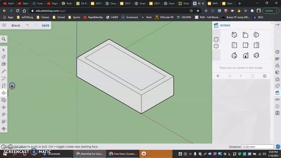Image resolution: width=281 pixels, height=158 pixels.
Task: Switch to Parallel Projection camera
Action: (216, 39)
